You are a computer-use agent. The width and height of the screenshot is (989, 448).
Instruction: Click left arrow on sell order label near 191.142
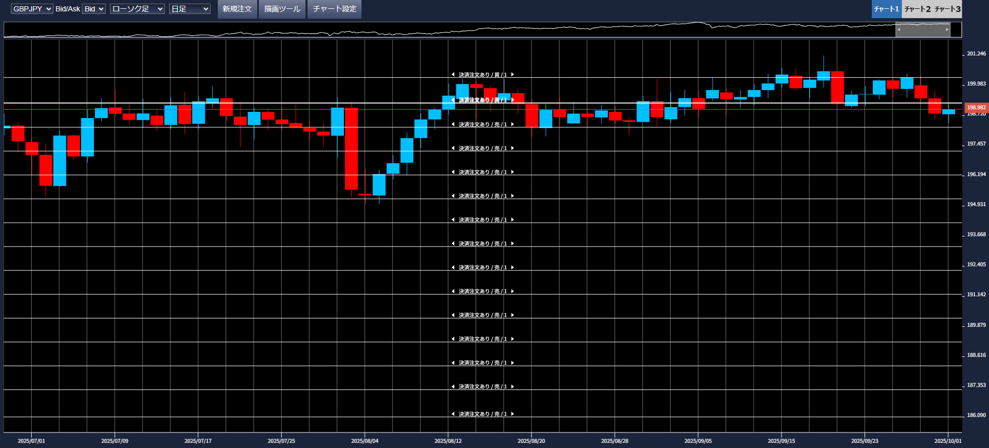[x=453, y=291]
